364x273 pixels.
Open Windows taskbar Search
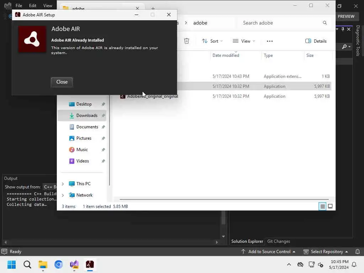pos(27,264)
